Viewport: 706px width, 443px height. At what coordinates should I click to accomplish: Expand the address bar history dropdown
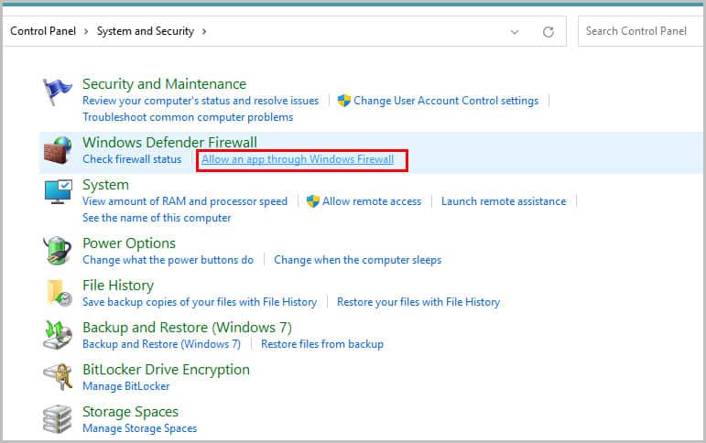coord(515,32)
